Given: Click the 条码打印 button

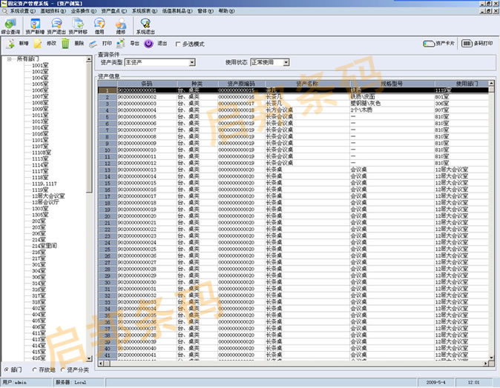Looking at the screenshot, I should [477, 44].
